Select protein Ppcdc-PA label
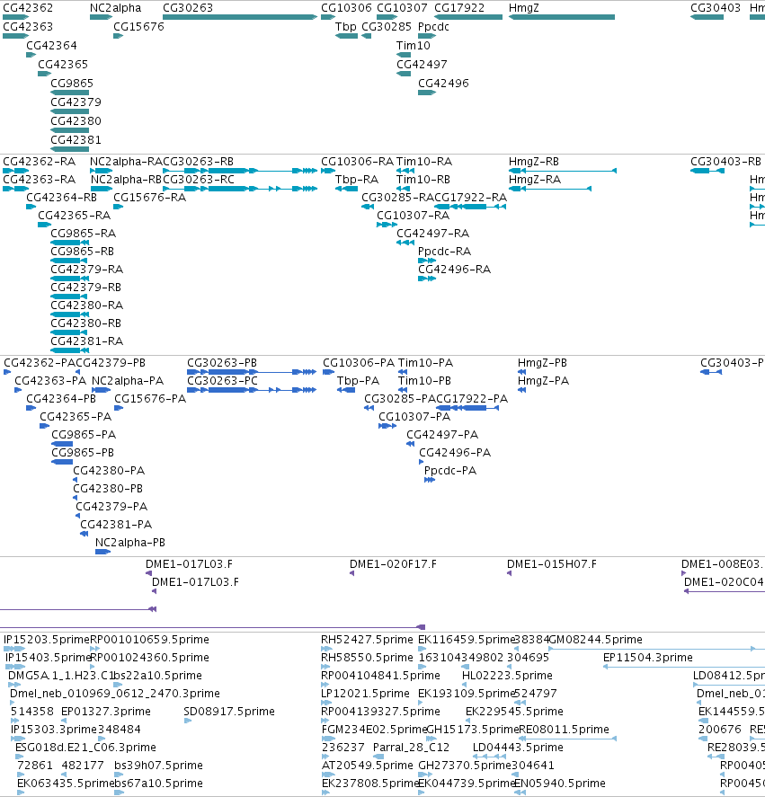Screen dimensions: 765x797 450,471
